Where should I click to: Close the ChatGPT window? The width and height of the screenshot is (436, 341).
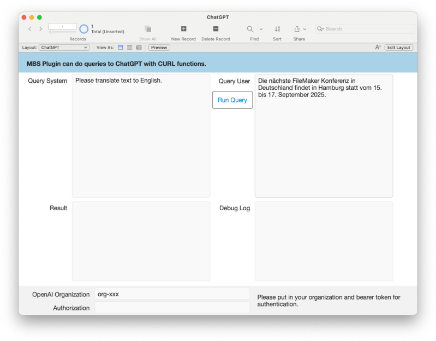click(x=24, y=17)
